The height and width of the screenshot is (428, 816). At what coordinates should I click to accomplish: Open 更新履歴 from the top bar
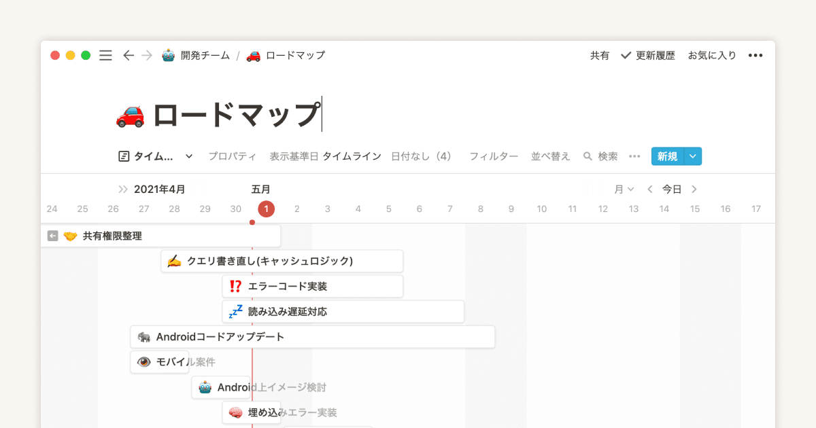click(654, 55)
